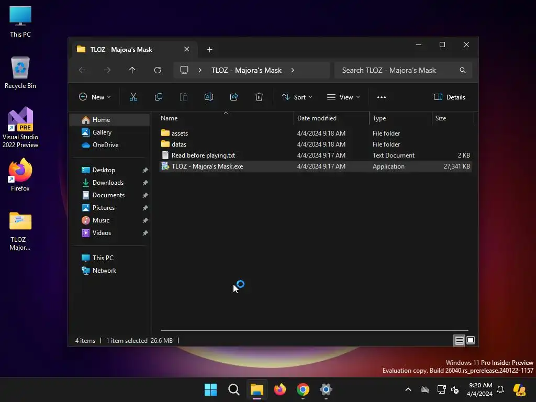Go up one folder level
The width and height of the screenshot is (536, 402).
[x=132, y=70]
